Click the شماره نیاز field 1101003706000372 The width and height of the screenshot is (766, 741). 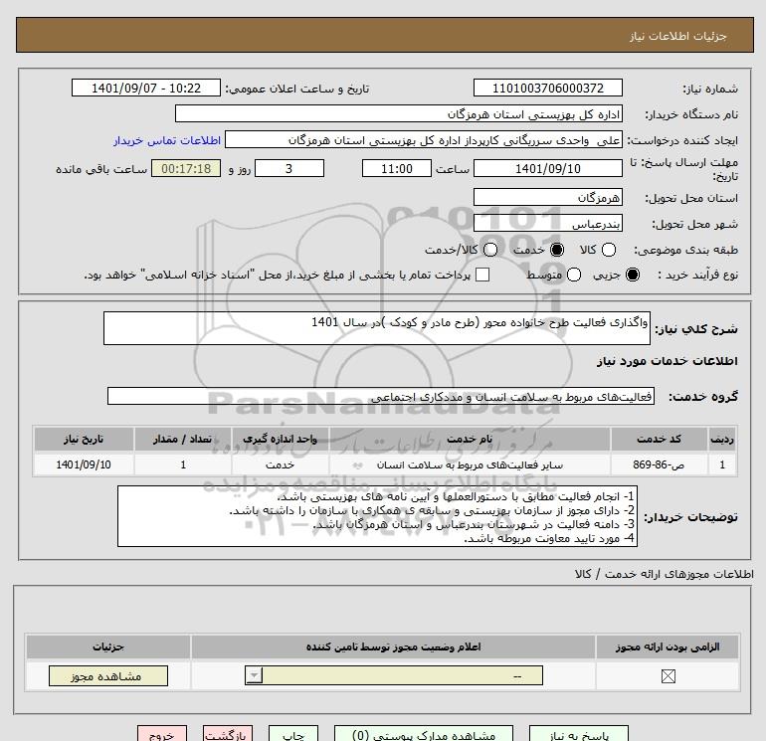point(547,88)
